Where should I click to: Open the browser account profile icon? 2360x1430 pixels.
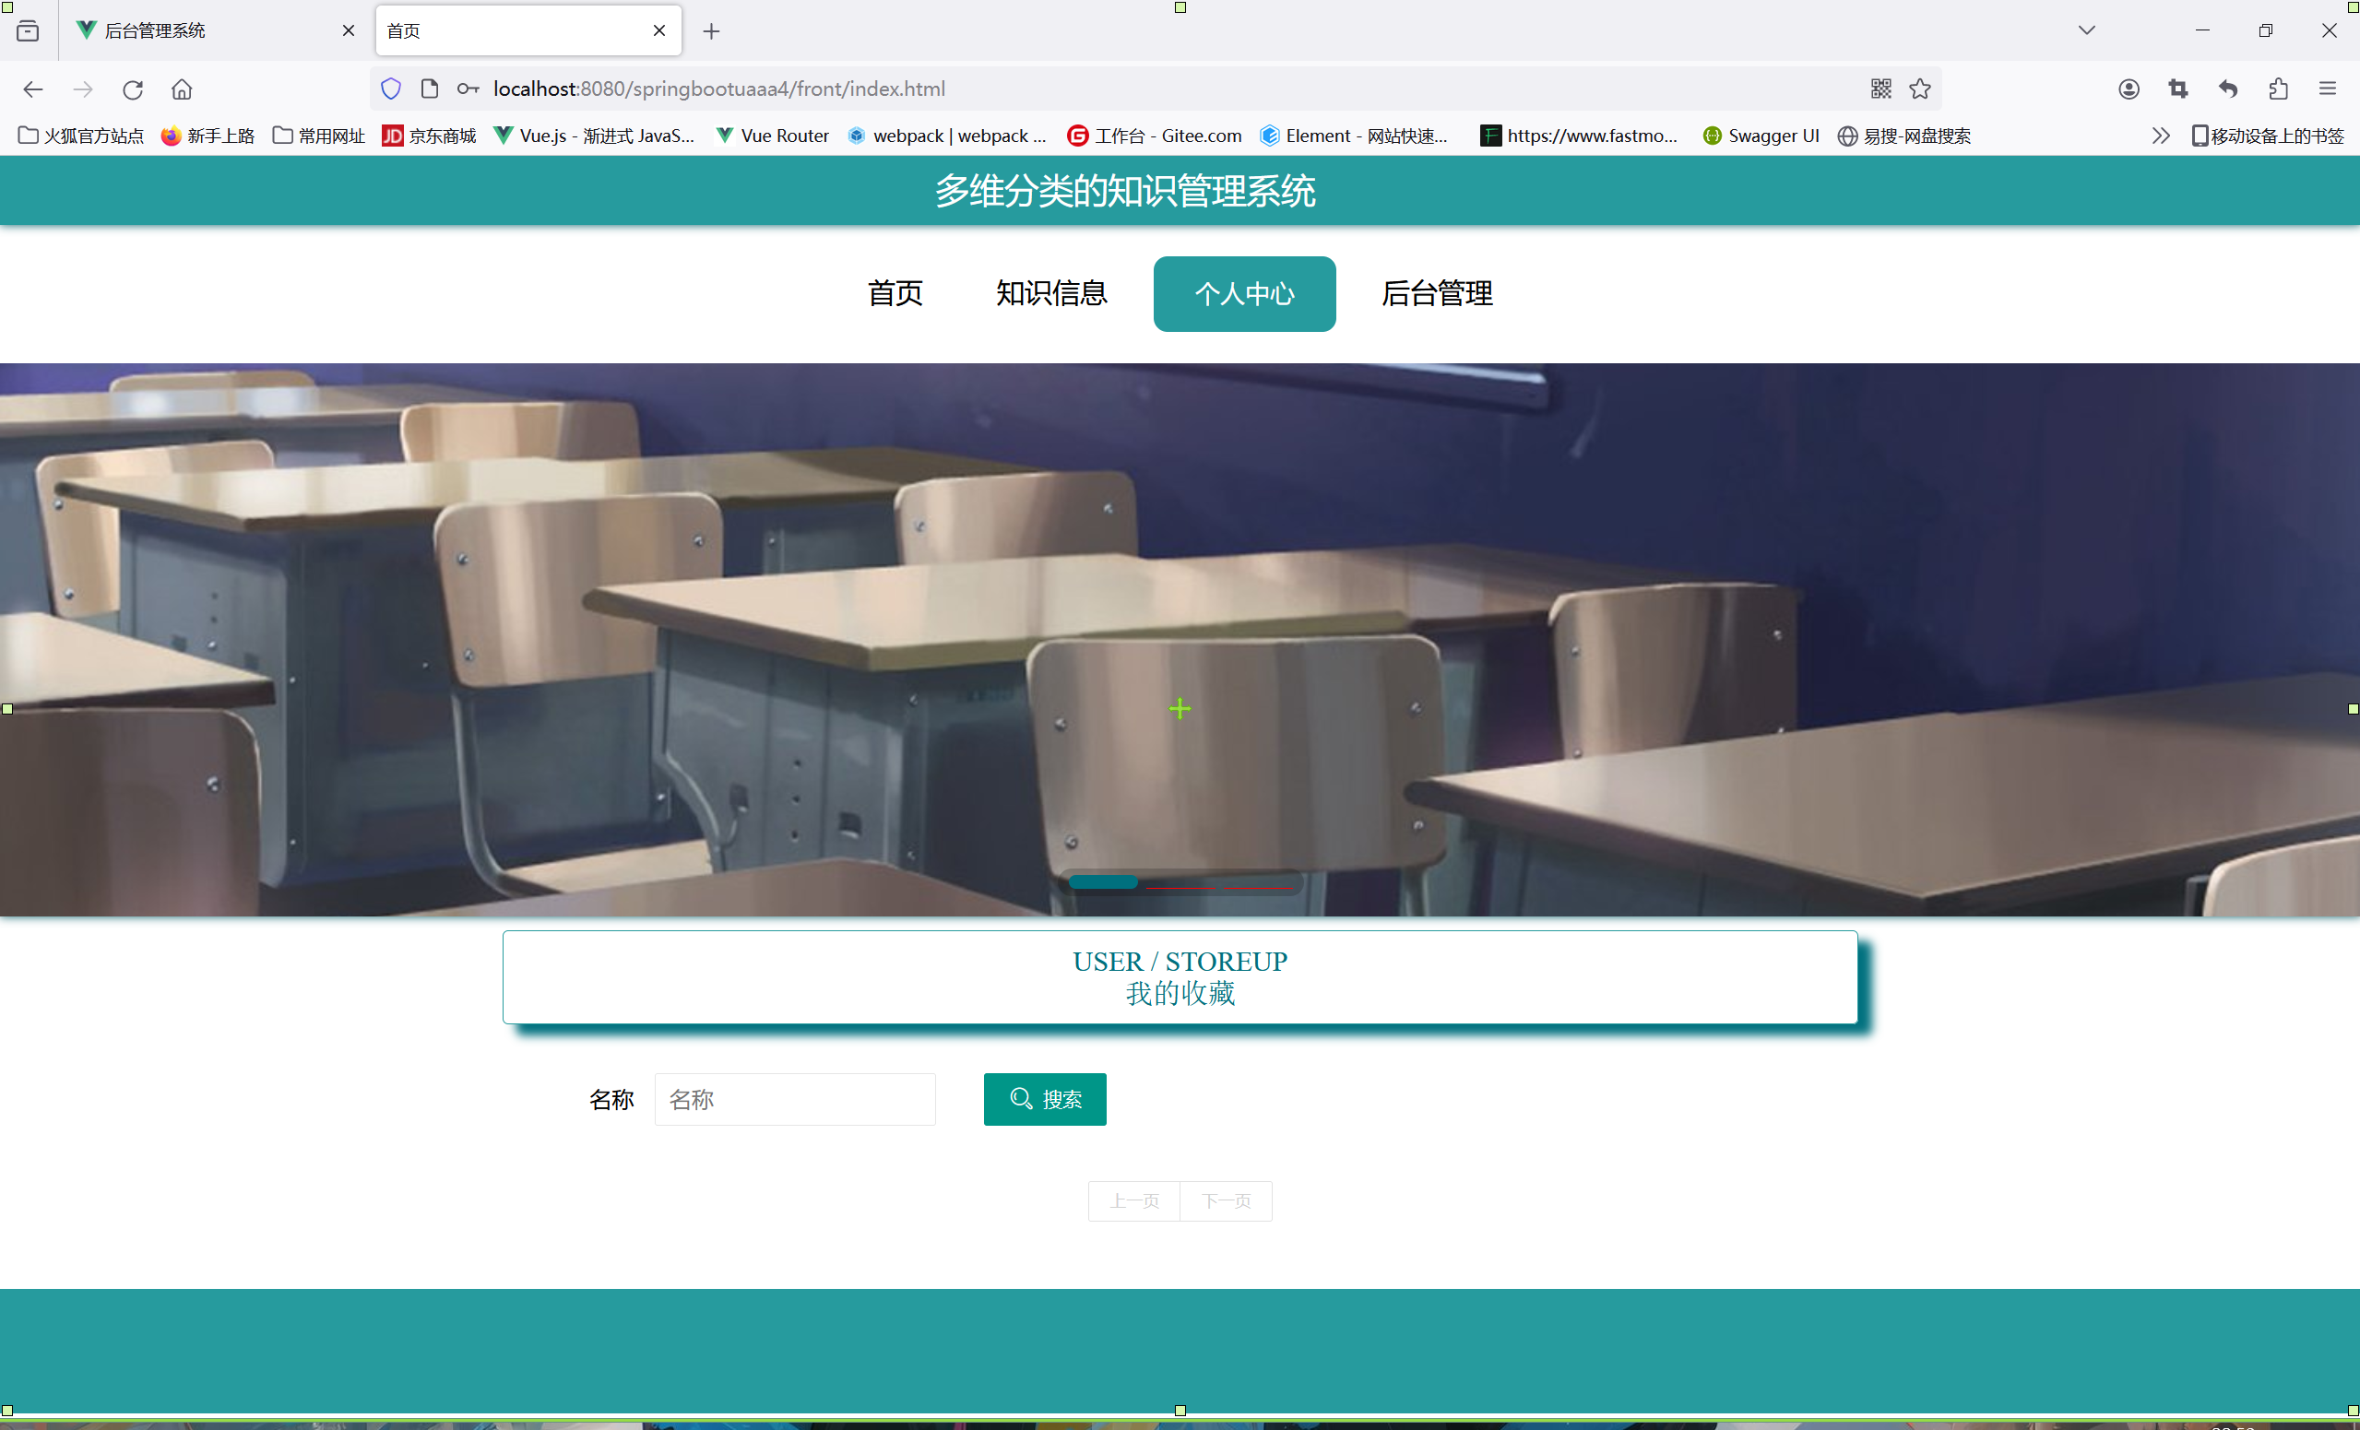[x=2129, y=89]
